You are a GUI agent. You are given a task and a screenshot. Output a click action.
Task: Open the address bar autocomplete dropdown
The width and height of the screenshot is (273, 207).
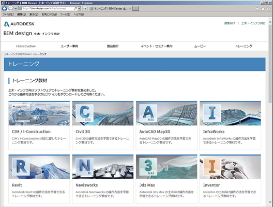[79, 8]
